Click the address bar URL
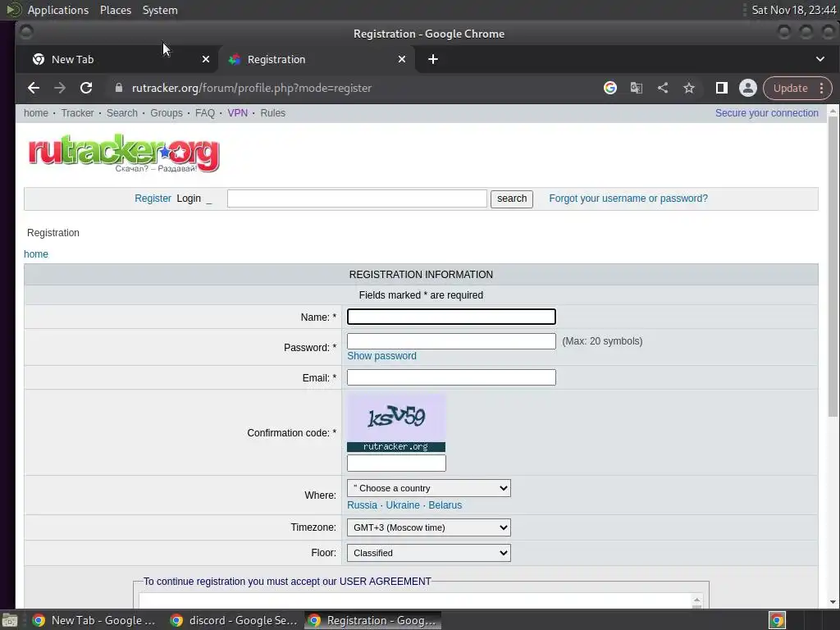Viewport: 840px width, 630px height. (x=252, y=88)
